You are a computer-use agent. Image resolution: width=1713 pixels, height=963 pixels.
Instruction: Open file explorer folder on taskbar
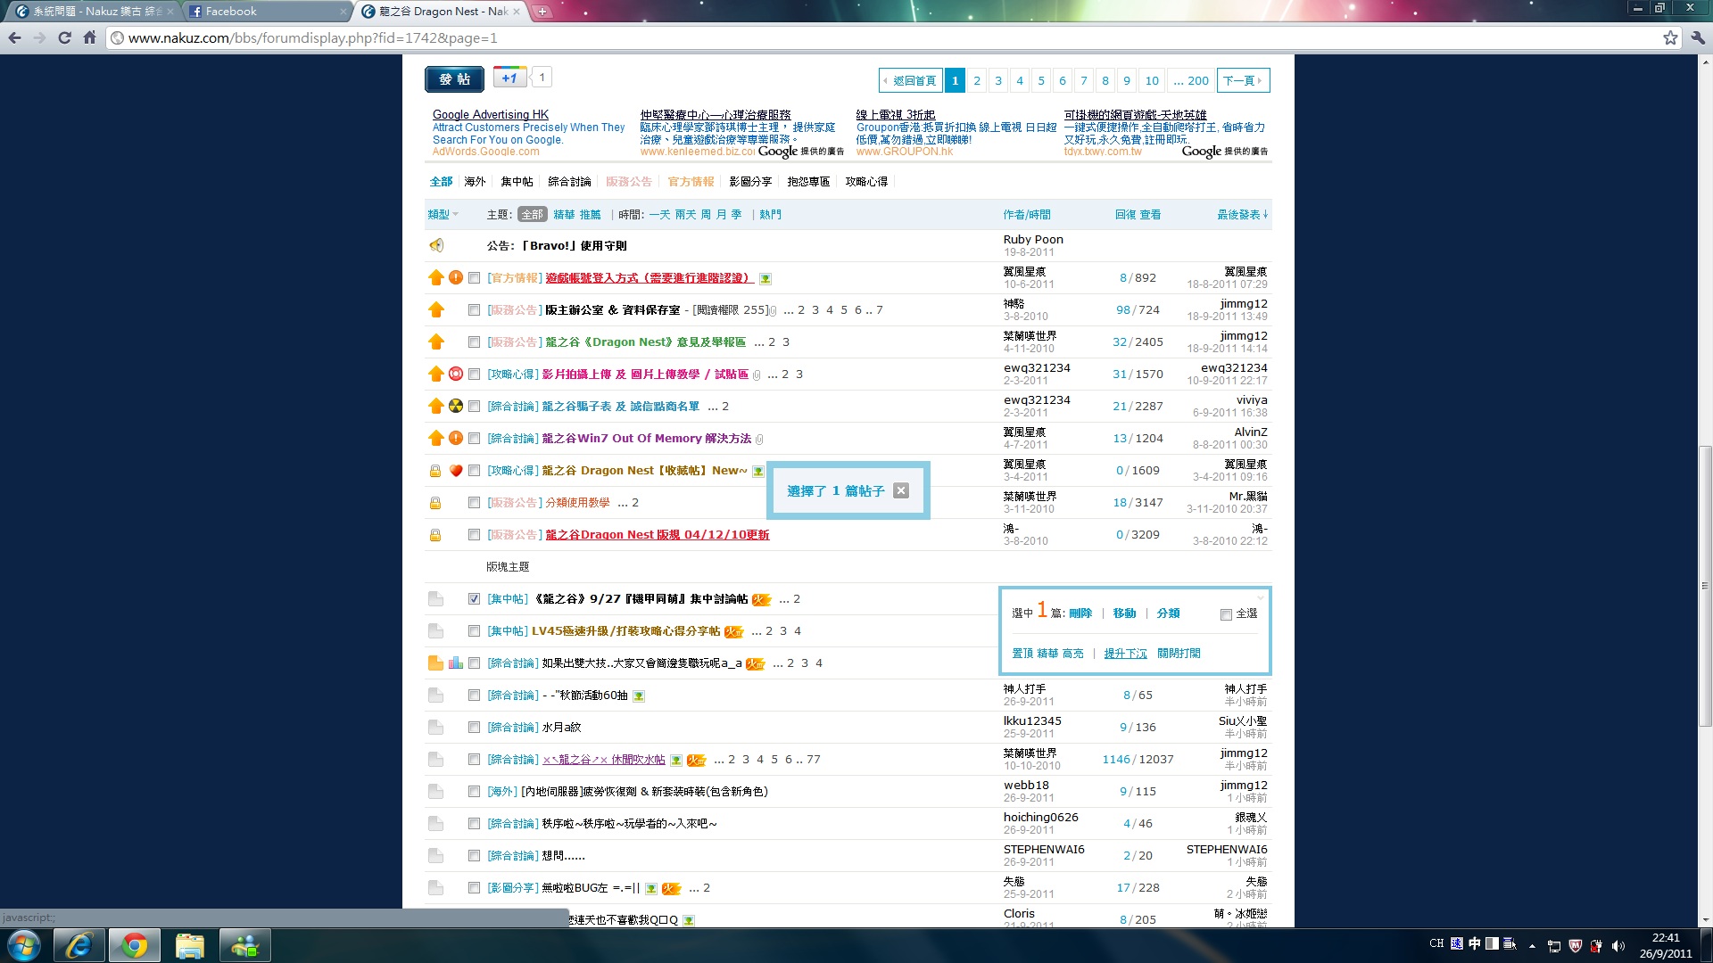tap(190, 945)
